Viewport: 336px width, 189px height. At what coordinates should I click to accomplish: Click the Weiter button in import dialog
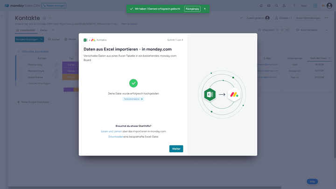176,148
